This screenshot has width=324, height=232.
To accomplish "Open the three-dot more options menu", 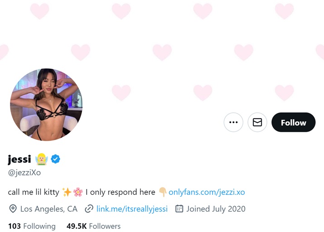I will pyautogui.click(x=233, y=122).
